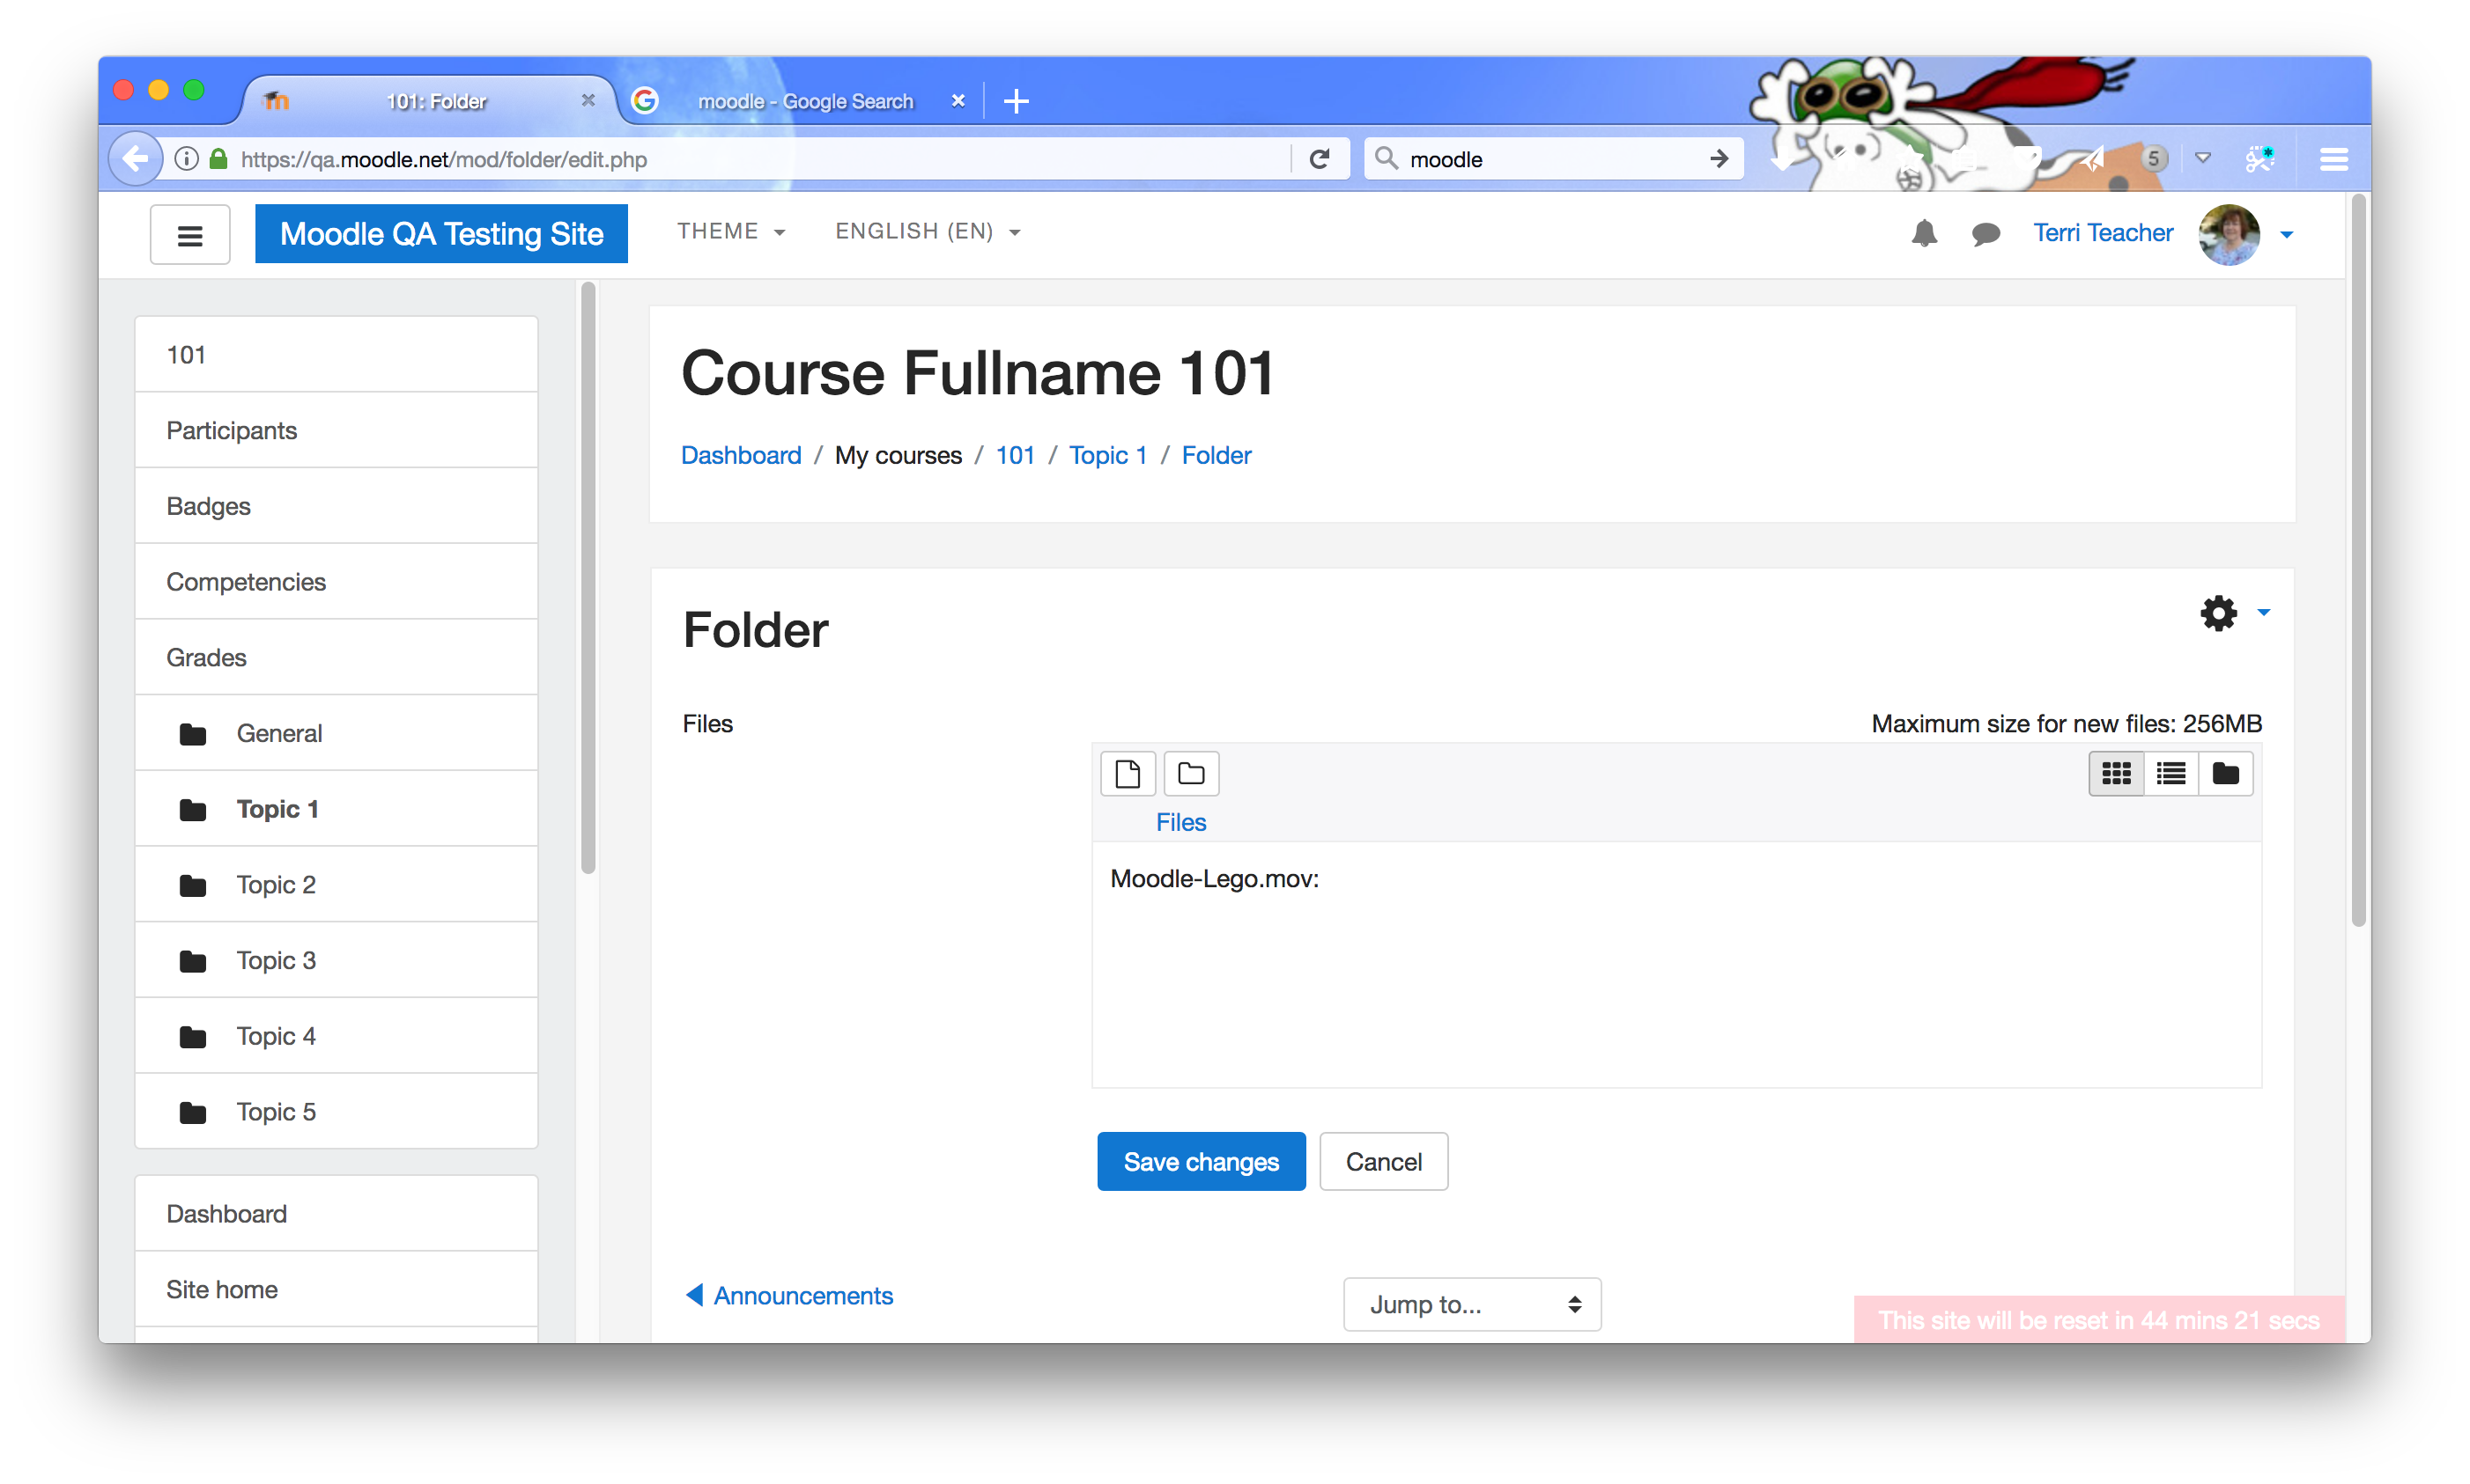Toggle the hamburger side panel button
This screenshot has width=2470, height=1484.
point(189,235)
